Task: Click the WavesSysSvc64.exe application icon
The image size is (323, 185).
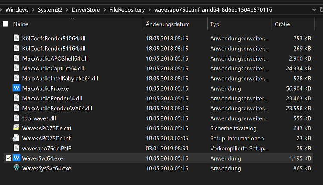Action: tap(16, 168)
